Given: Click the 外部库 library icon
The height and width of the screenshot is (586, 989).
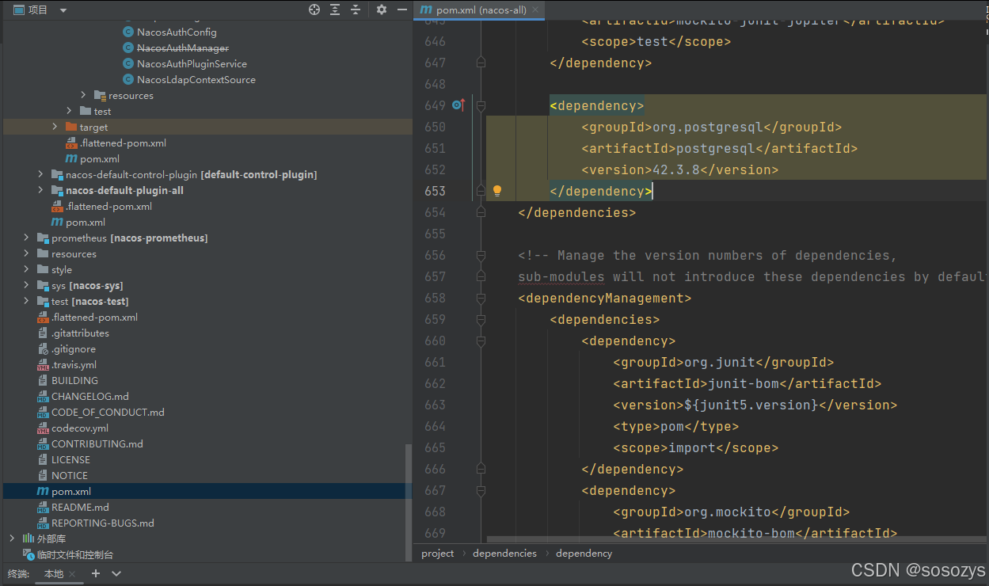Looking at the screenshot, I should pyautogui.click(x=29, y=538).
